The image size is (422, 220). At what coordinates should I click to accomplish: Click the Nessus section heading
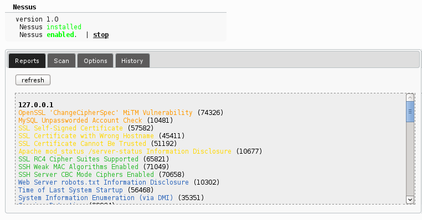24,7
